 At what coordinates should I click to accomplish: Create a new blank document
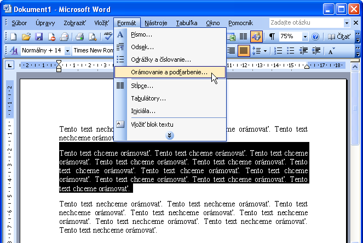13,37
